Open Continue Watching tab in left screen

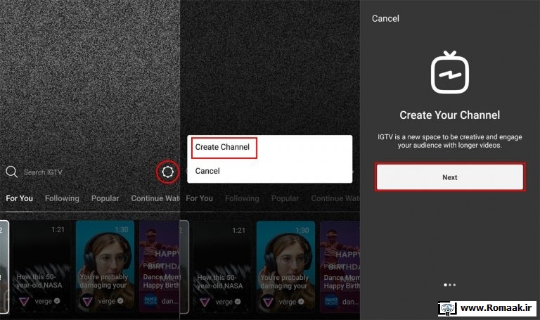coord(155,198)
